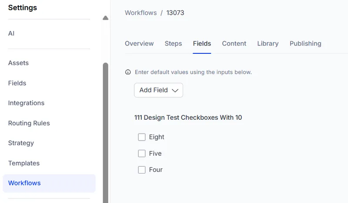The width and height of the screenshot is (348, 203).
Task: Open the Add Field dropdown
Action: coord(158,90)
